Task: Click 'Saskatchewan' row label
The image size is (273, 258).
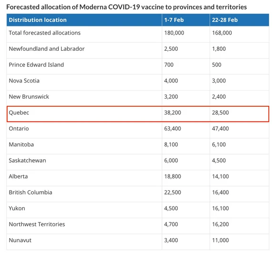Action: click(27, 160)
